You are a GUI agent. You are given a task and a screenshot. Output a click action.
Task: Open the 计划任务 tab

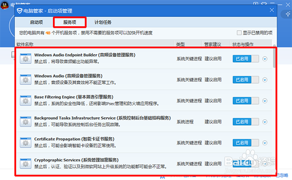point(103,22)
